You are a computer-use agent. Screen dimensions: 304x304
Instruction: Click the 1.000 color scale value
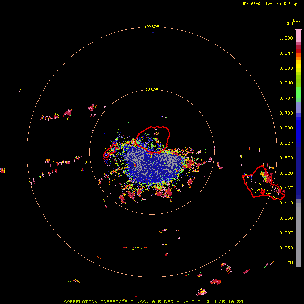(286, 38)
